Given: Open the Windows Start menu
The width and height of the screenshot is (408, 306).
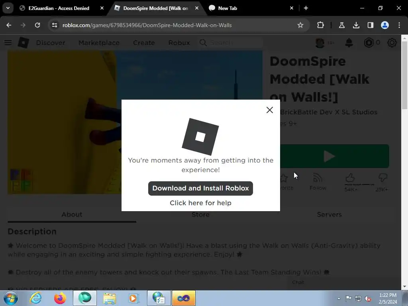Looking at the screenshot, I should tap(10, 298).
